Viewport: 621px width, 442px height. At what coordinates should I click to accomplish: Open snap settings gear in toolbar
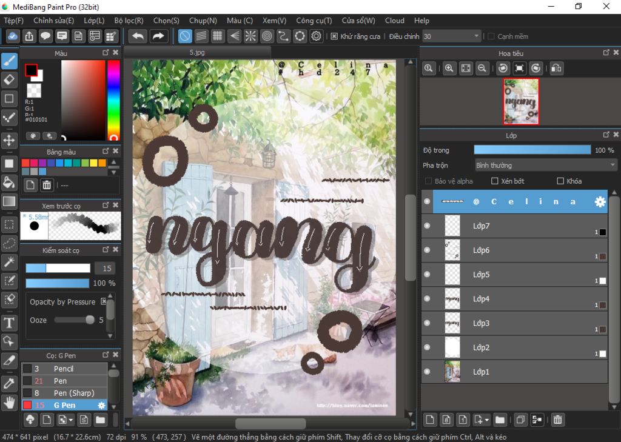coord(316,36)
